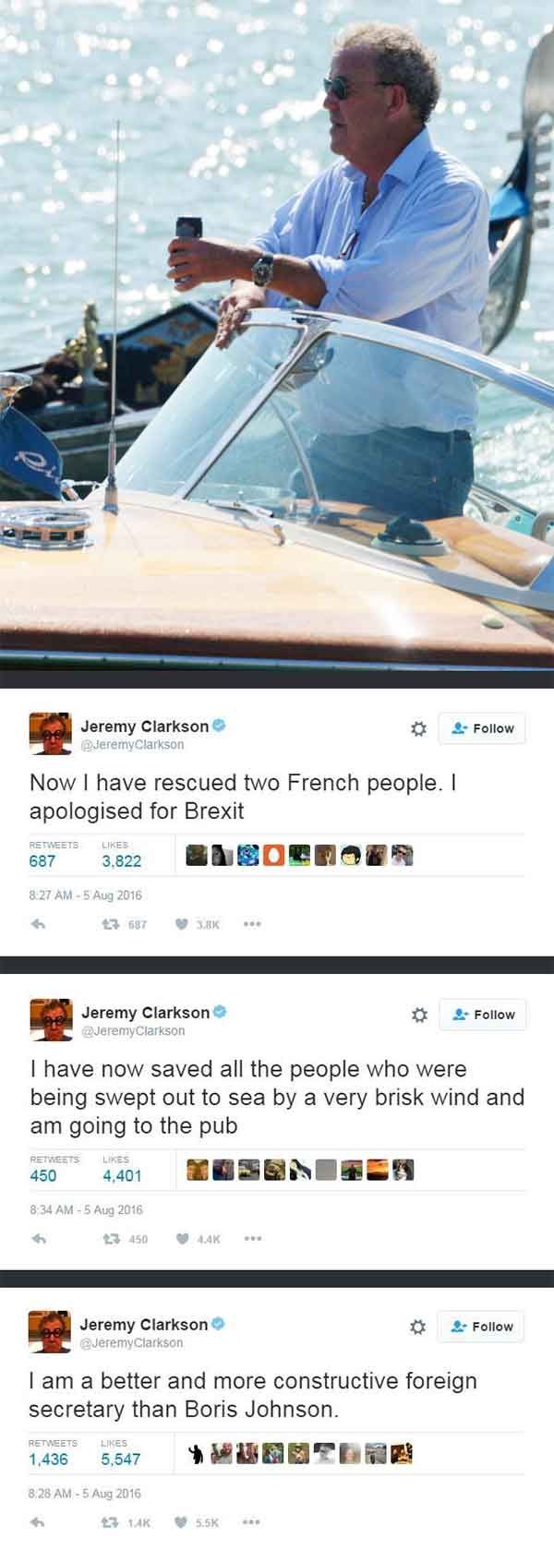Open the 8:34 AM - 5 Aug 2016 timestamp

[86, 1209]
